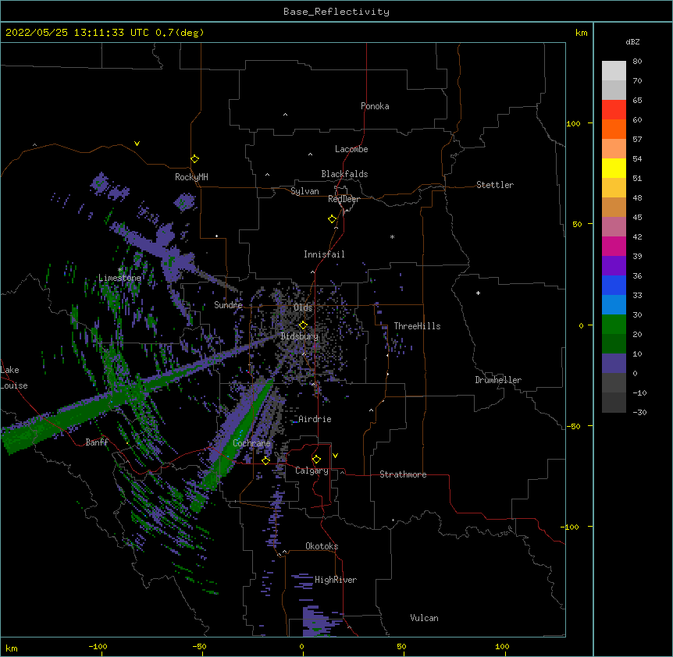Click the km label at bottom left
The height and width of the screenshot is (657, 673).
point(12,648)
